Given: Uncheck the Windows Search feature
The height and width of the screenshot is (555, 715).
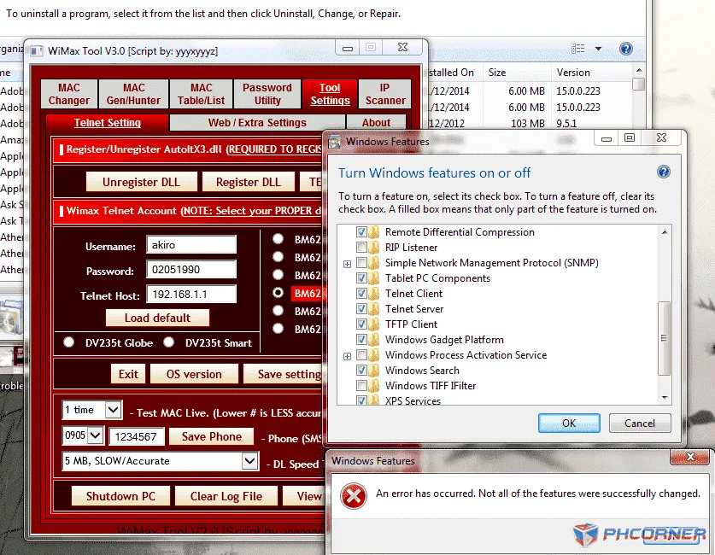Looking at the screenshot, I should pos(361,370).
